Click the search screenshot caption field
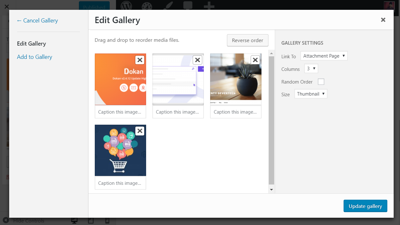400x225 pixels. click(x=178, y=112)
